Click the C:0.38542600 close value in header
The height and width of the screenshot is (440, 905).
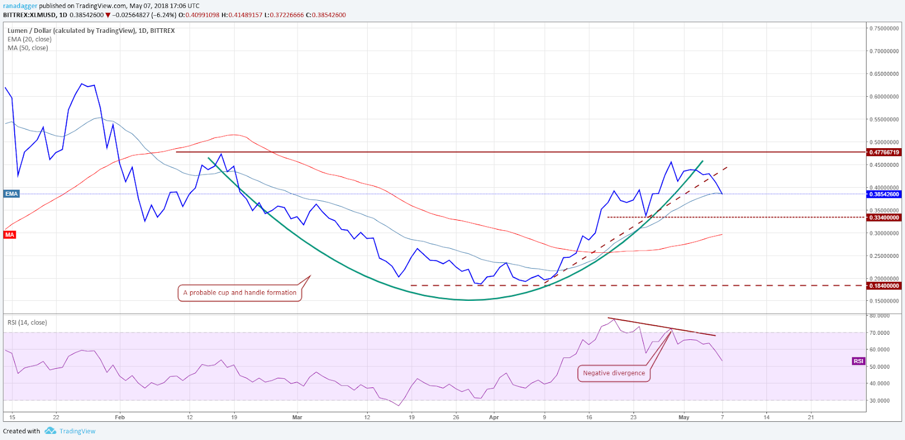326,15
